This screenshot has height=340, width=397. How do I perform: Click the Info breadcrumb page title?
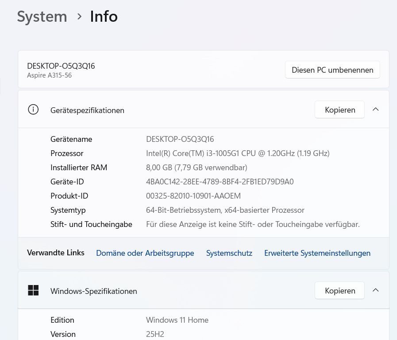pos(104,17)
